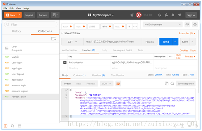
Task: Click the Import button
Action: point(29,15)
